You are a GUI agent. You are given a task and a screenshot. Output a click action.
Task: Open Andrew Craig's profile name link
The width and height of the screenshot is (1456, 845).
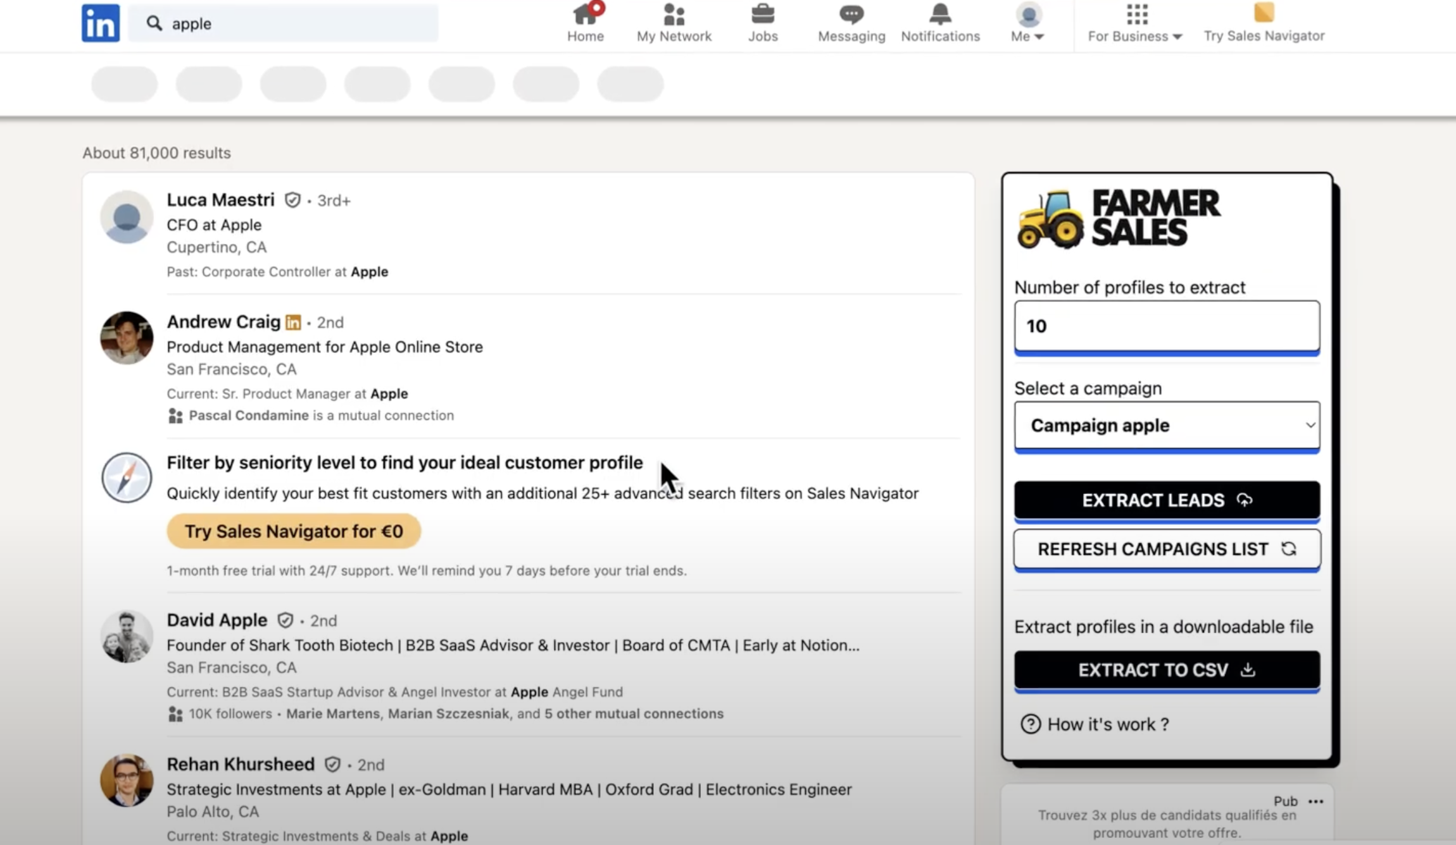[x=223, y=322]
